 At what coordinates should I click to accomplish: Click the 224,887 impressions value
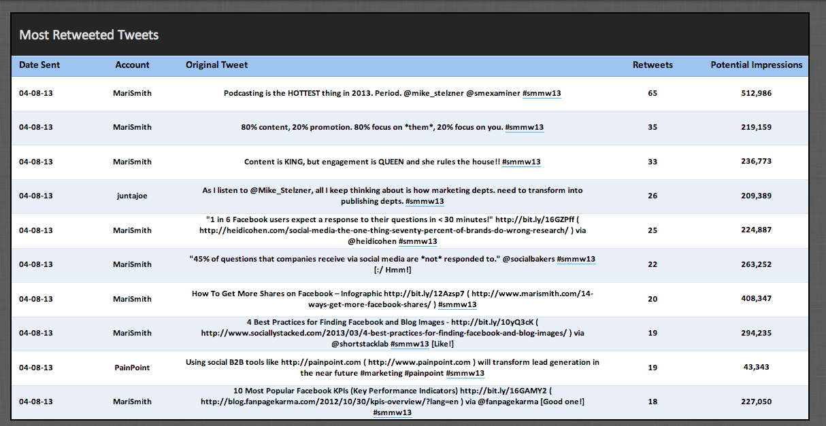click(757, 230)
